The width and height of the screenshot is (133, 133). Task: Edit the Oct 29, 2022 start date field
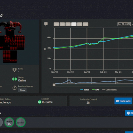(x=124, y=24)
